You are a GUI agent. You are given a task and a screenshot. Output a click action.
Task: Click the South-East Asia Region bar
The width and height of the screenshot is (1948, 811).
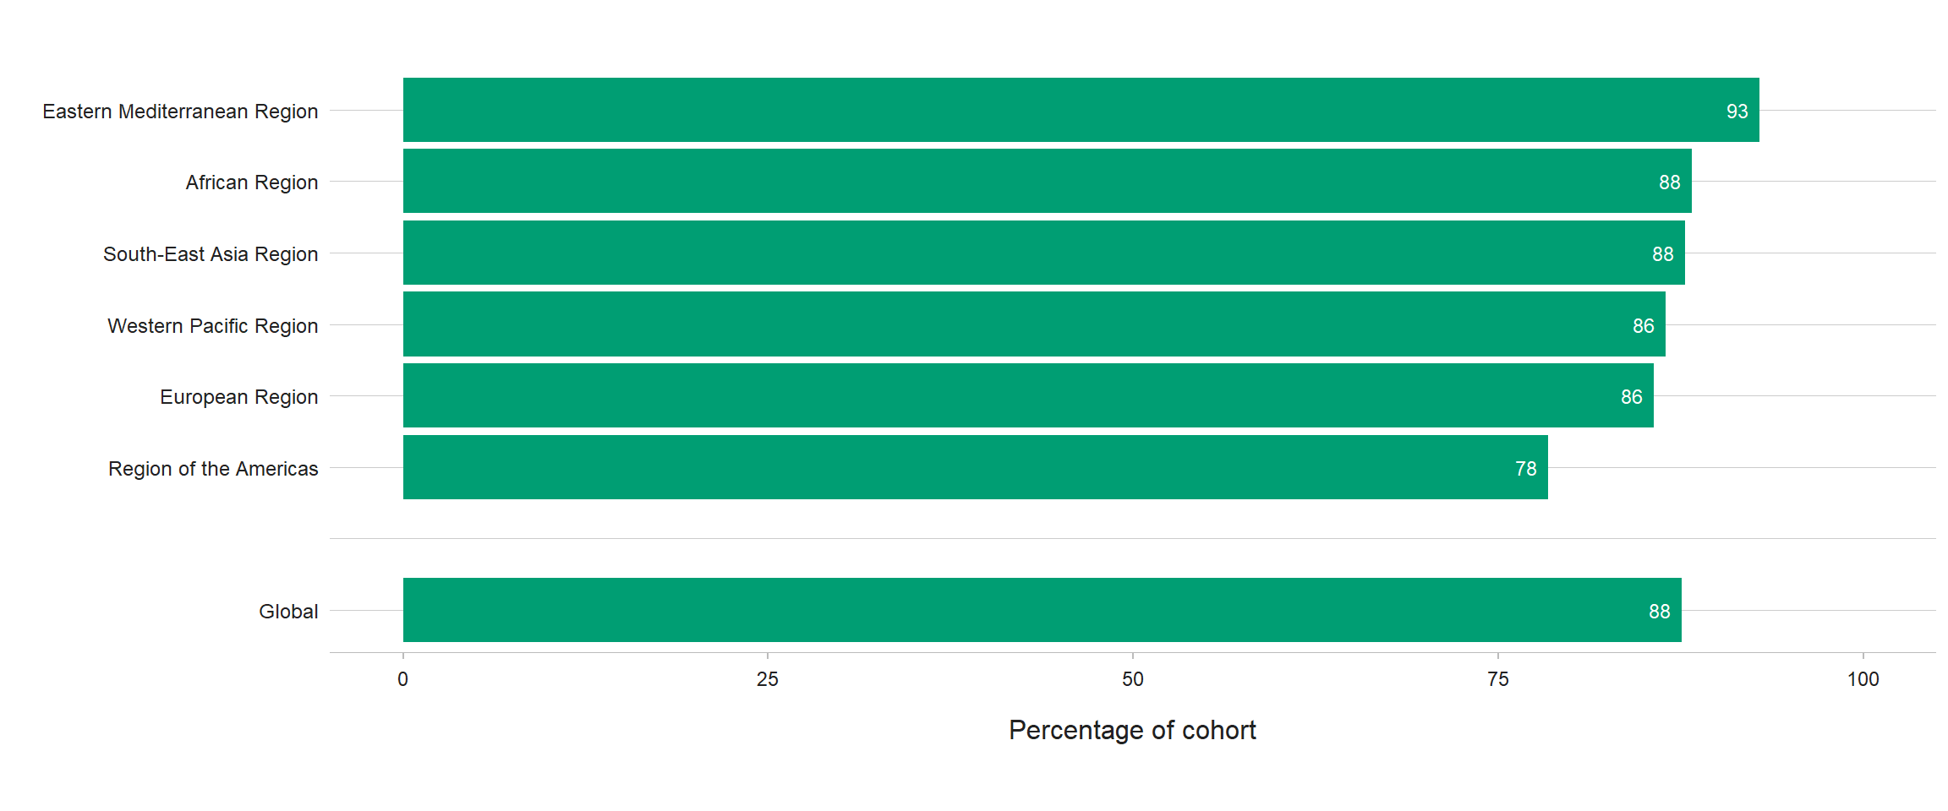[1043, 253]
